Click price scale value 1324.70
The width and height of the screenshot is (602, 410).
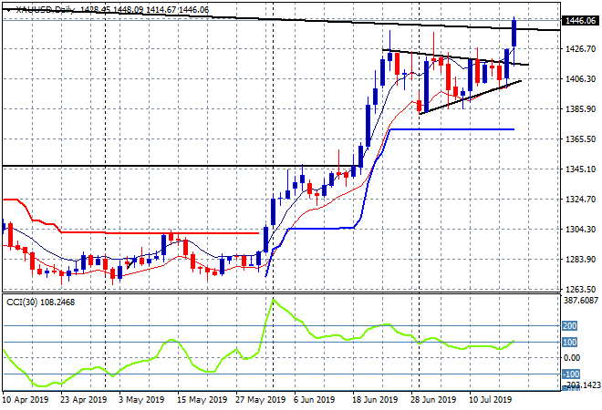coord(580,199)
